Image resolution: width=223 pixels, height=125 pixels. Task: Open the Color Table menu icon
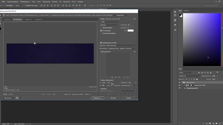(x=134, y=52)
